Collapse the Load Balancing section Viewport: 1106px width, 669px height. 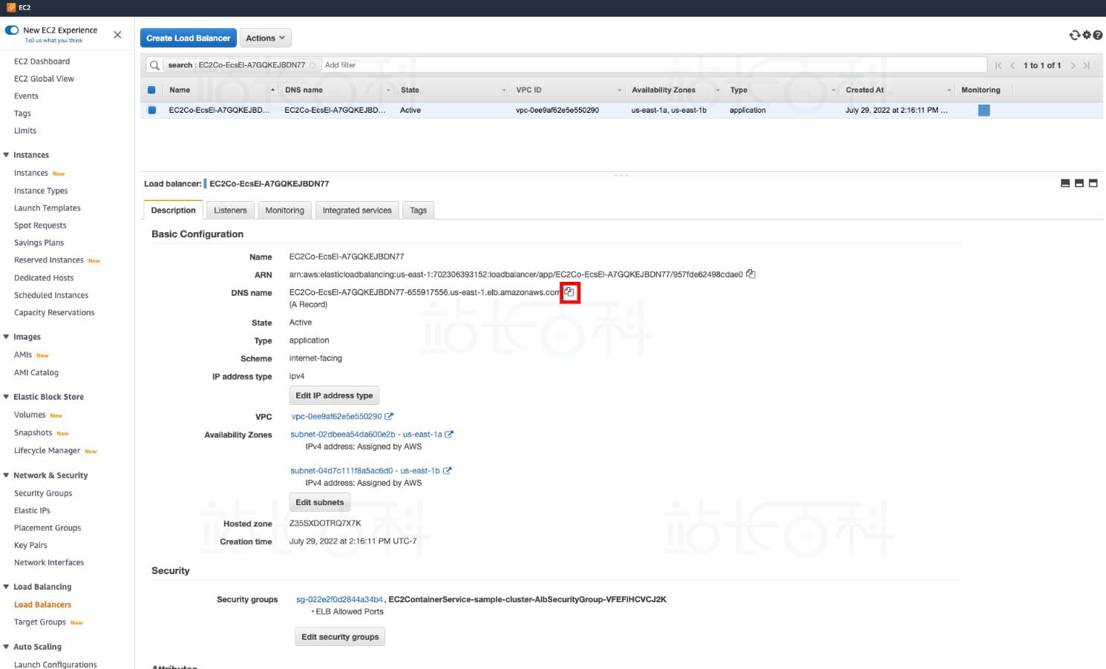click(7, 587)
